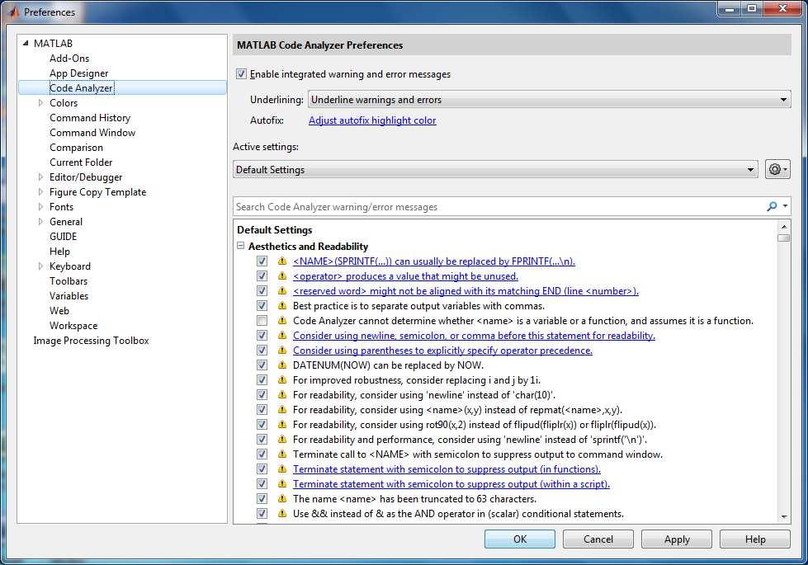Click the Apply button
Image resolution: width=808 pixels, height=565 pixels.
676,539
